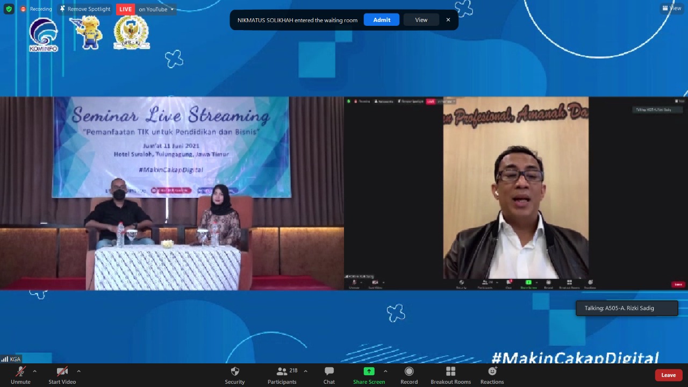
Task: Expand the LIVE on YouTube dropdown
Action: click(x=172, y=9)
